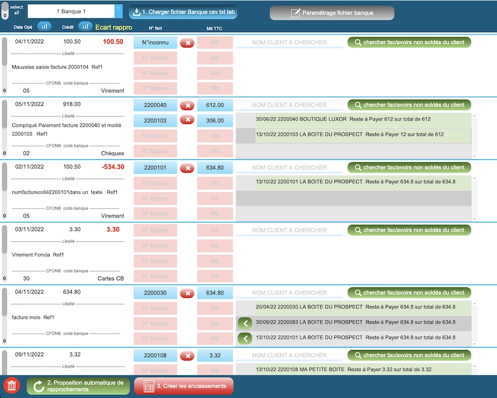Click the red trash icon

pos(12,386)
